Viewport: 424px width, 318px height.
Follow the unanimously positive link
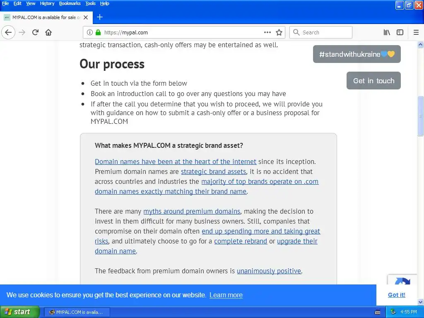coord(269,271)
